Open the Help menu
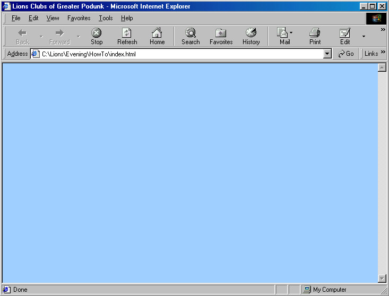The image size is (389, 296). point(127,18)
